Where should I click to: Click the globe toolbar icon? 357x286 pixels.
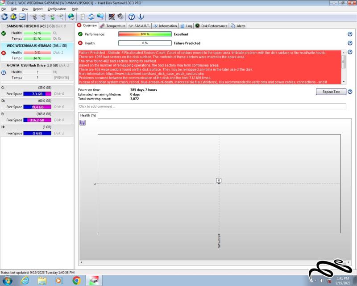click(71, 17)
